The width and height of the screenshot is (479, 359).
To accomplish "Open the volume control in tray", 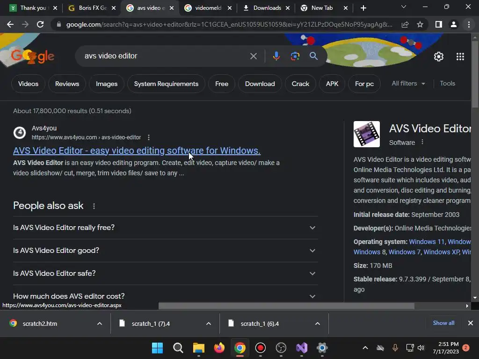I will [421, 348].
